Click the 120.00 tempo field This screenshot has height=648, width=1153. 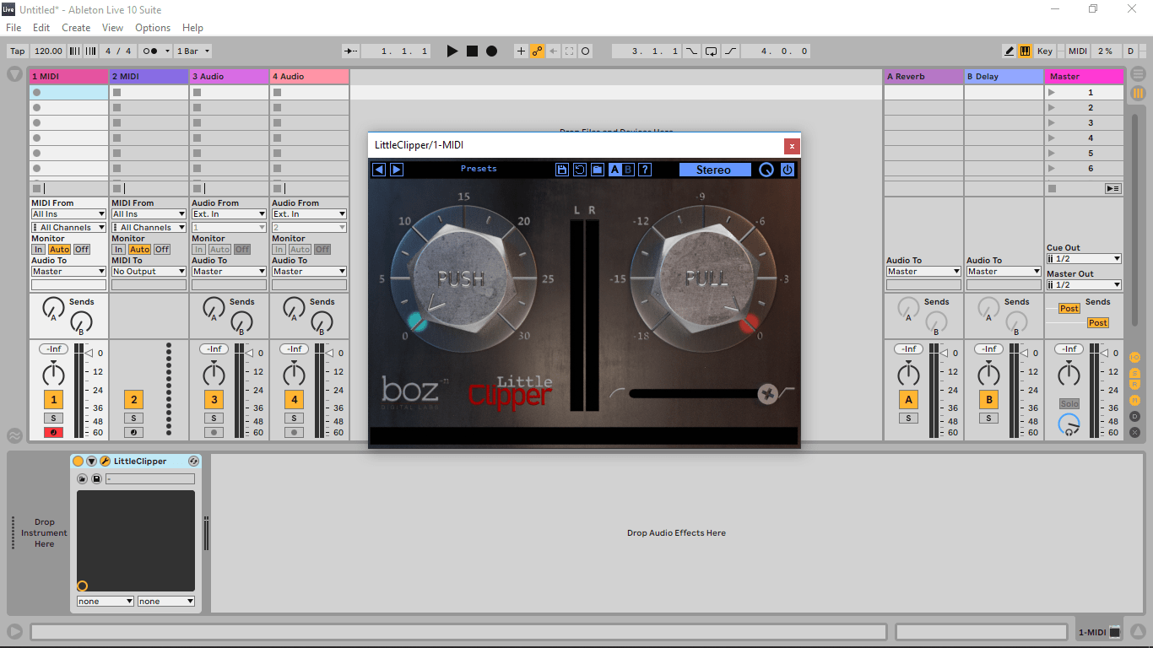pyautogui.click(x=48, y=51)
